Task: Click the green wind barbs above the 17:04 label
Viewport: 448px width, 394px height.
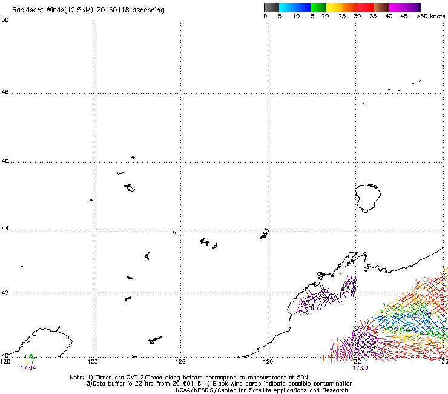Action: coord(32,358)
